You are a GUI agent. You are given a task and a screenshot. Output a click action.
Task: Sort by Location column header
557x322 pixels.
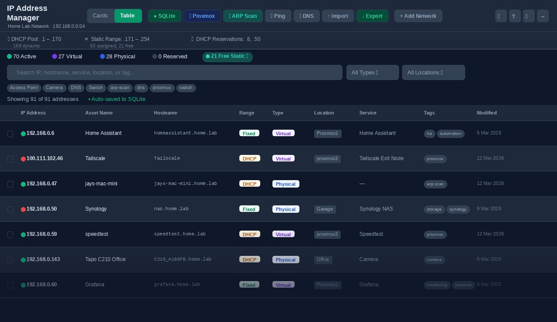click(324, 113)
